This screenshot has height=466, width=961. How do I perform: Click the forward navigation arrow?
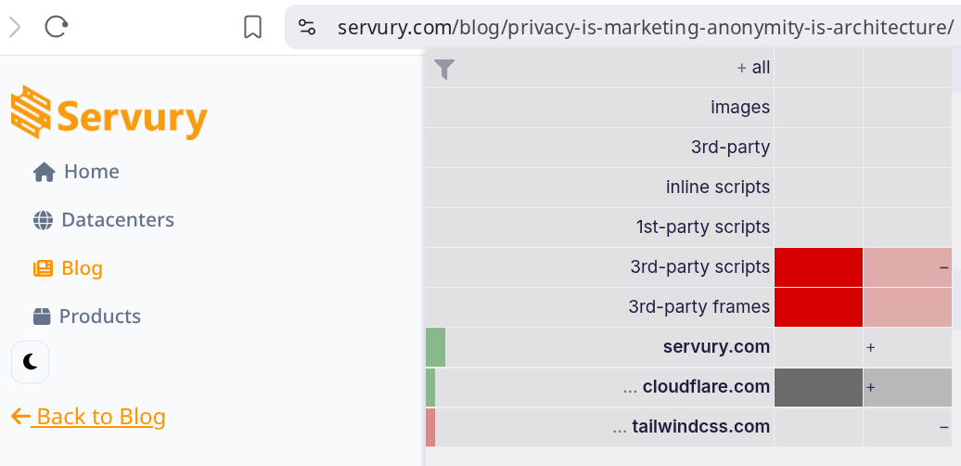[15, 28]
